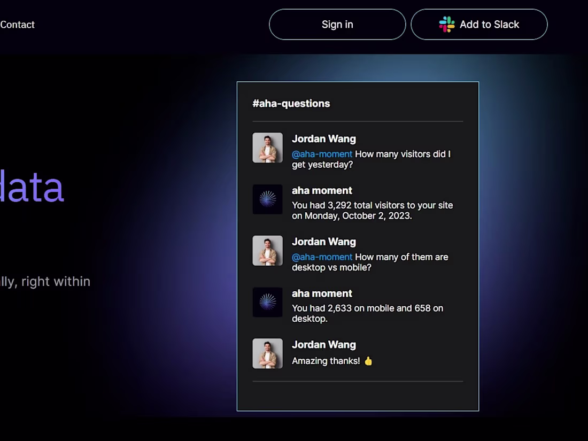Click Jordan Wang's avatar on Amazing thanks message
588x441 pixels.
point(267,354)
